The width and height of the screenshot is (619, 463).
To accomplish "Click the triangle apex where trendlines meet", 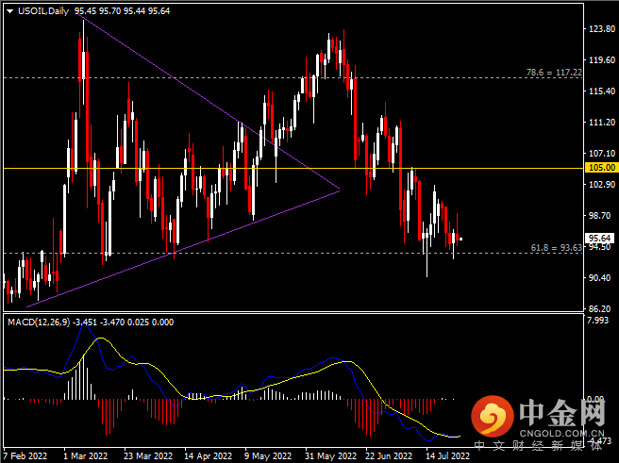I will tap(339, 190).
